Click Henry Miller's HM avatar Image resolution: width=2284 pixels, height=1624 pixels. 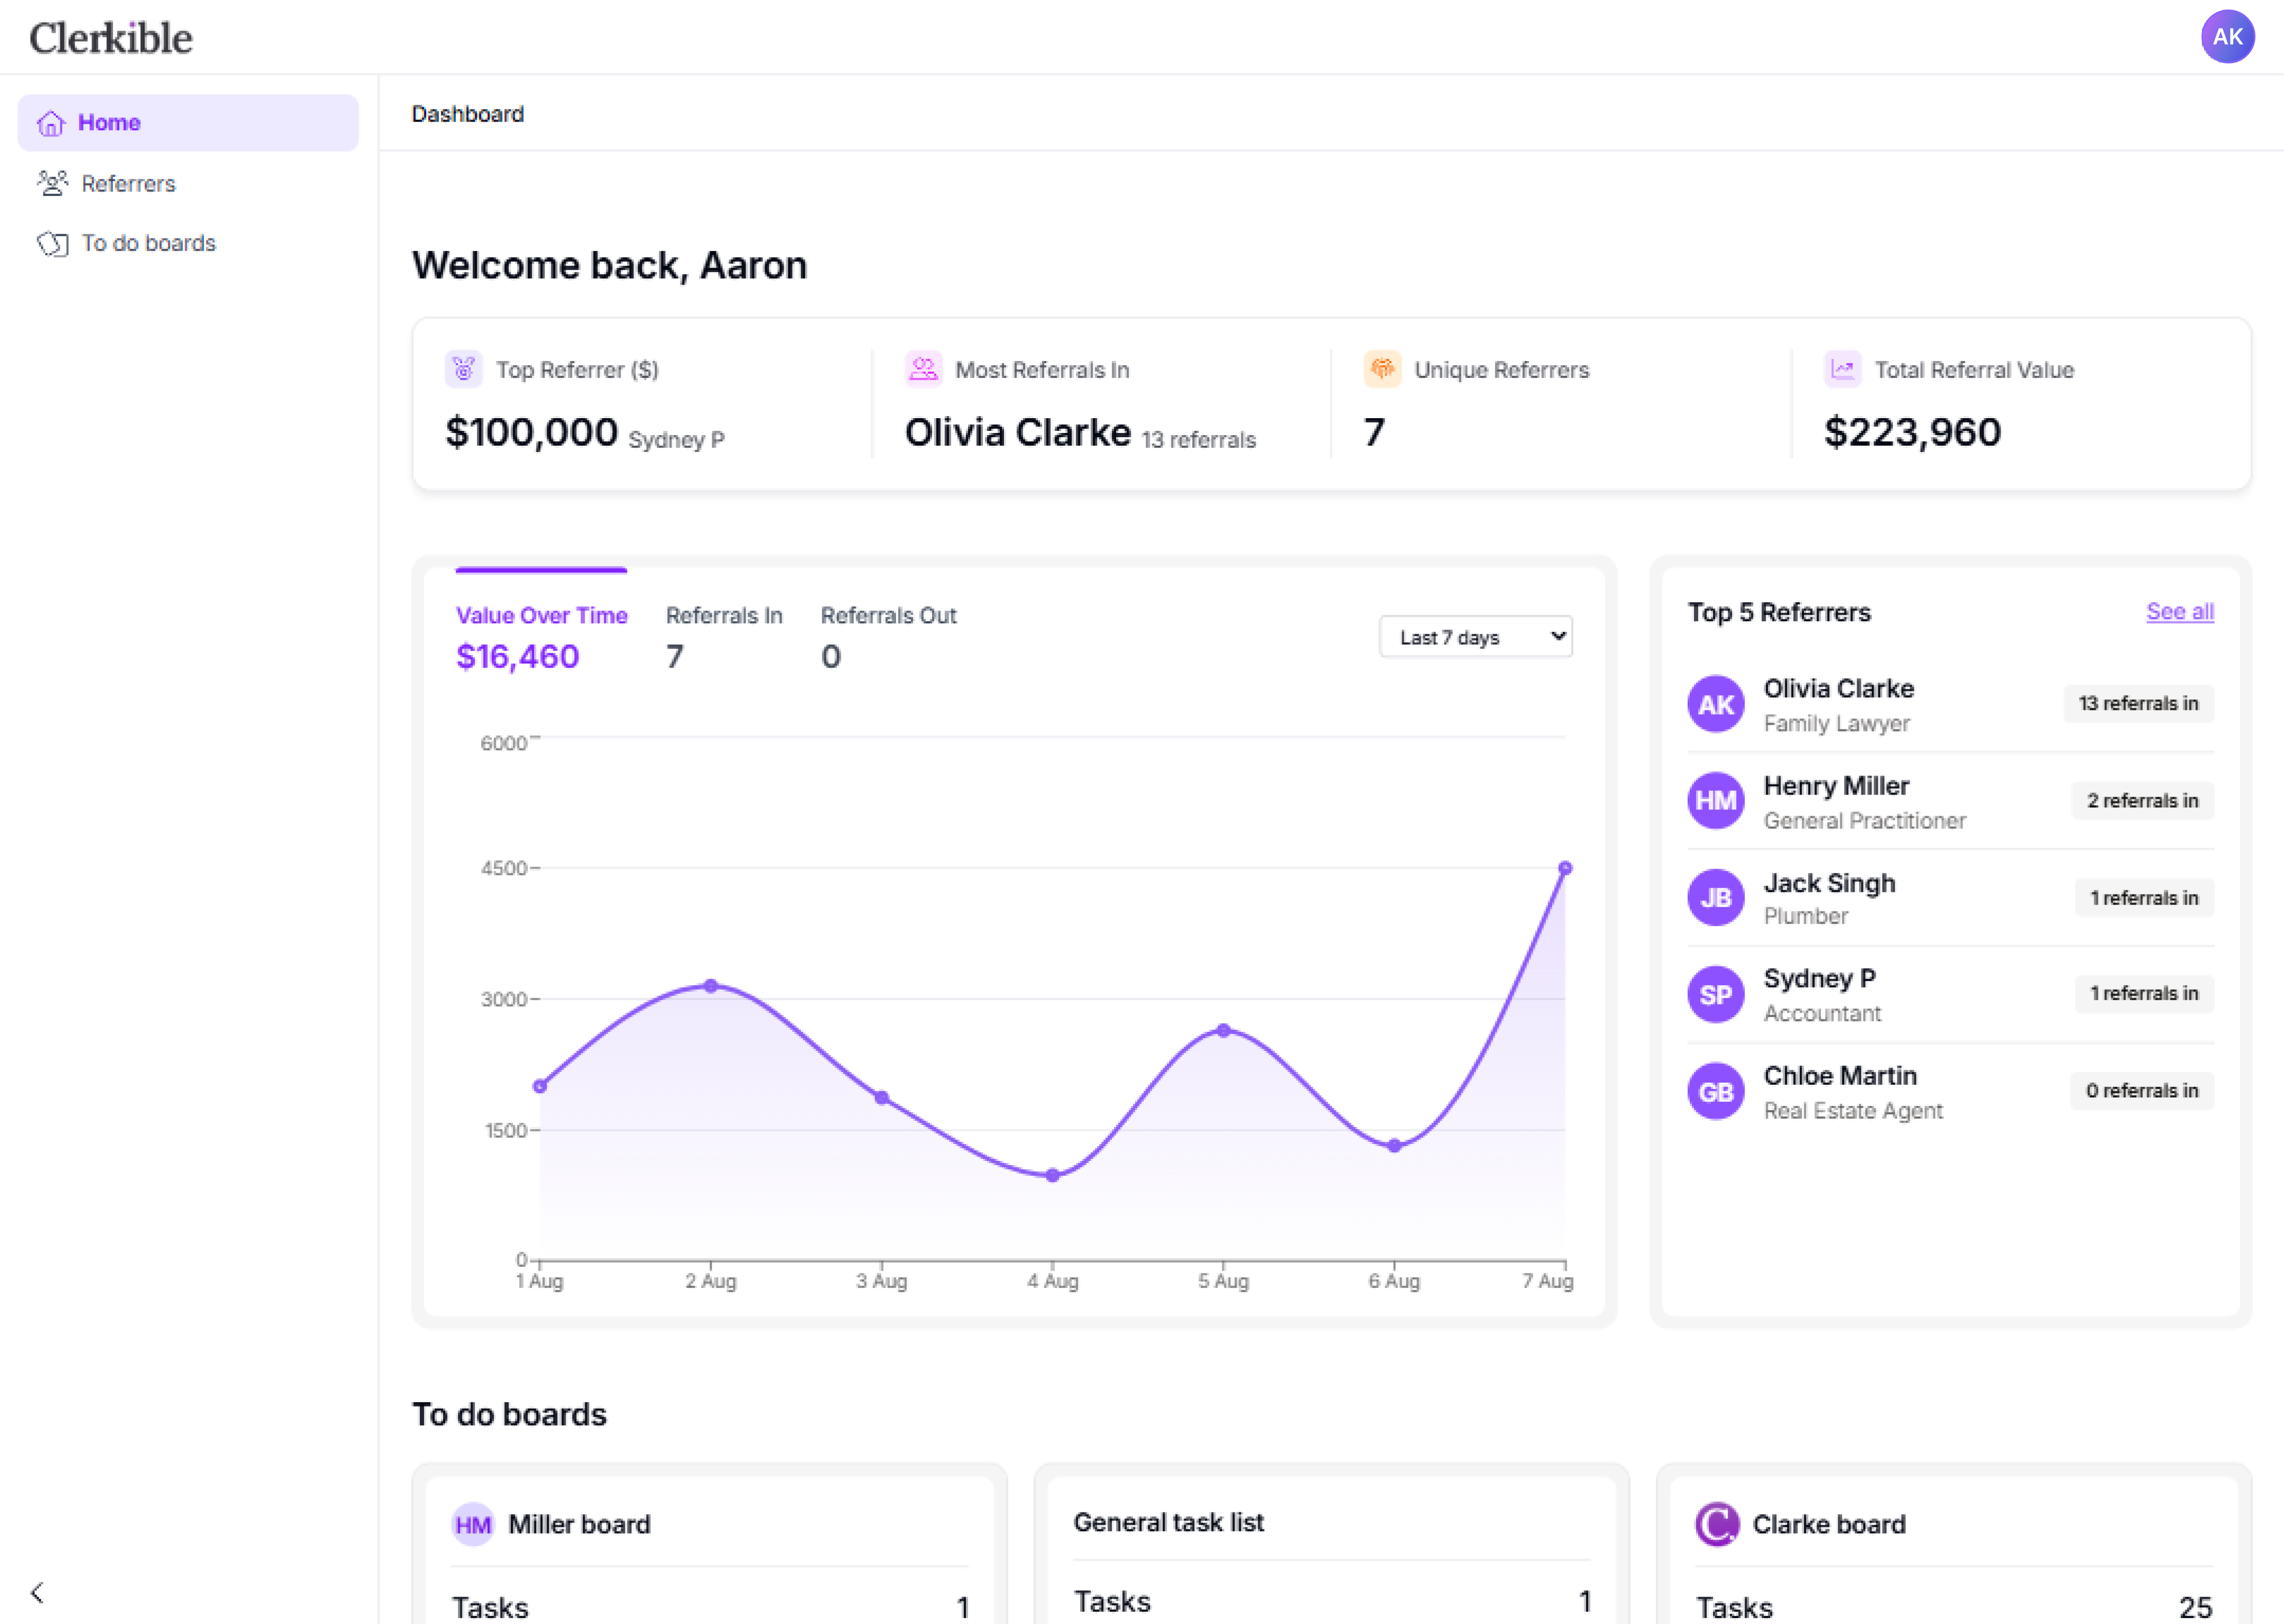tap(1716, 800)
